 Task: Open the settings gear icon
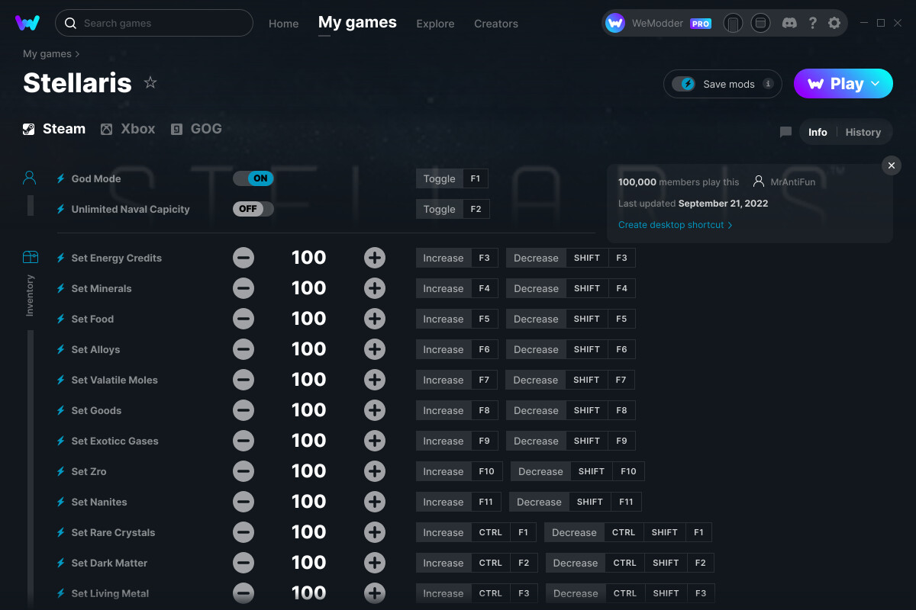click(834, 23)
